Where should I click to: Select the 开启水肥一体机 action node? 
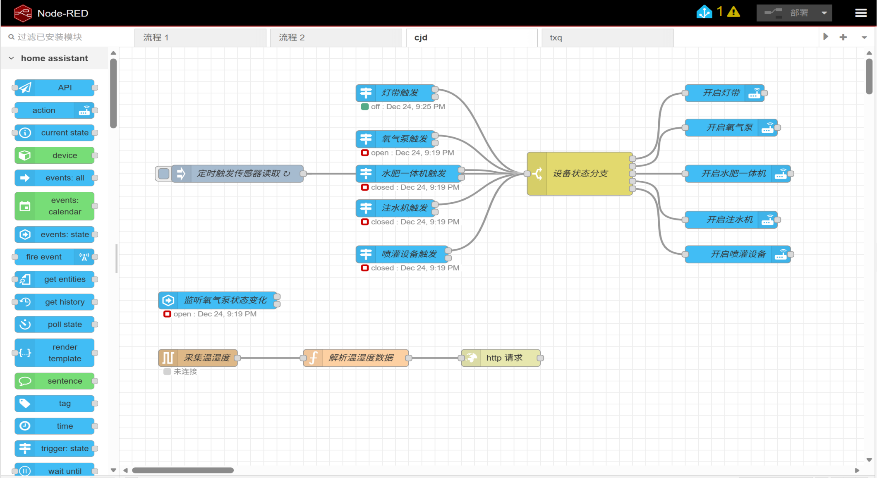point(738,174)
